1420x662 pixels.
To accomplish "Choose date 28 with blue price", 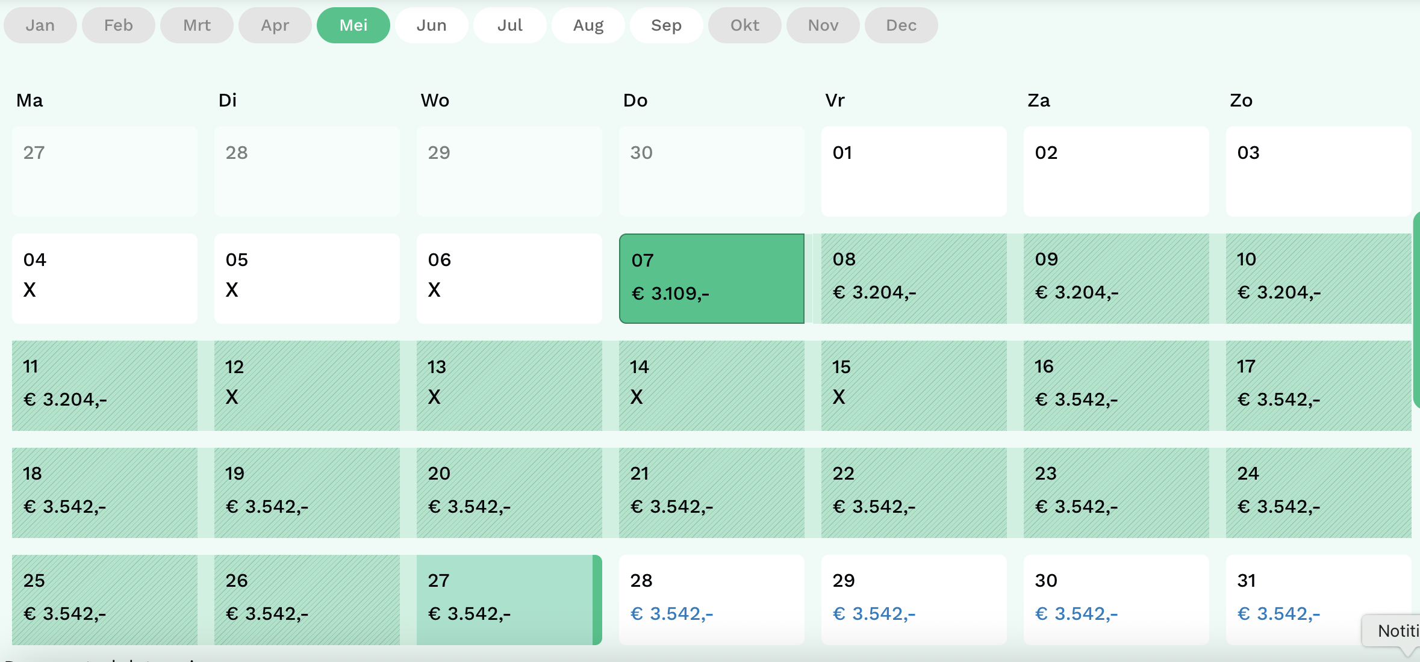I will pos(711,599).
